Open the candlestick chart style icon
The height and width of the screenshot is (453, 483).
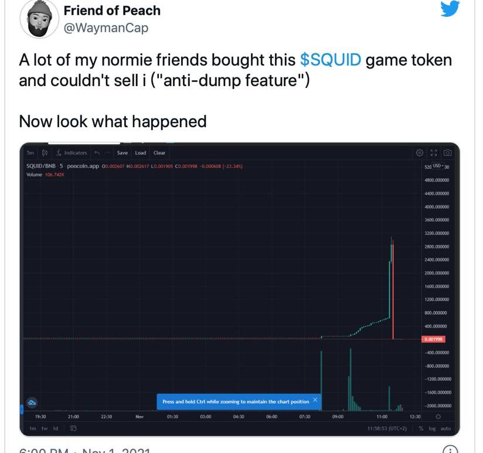coord(45,153)
